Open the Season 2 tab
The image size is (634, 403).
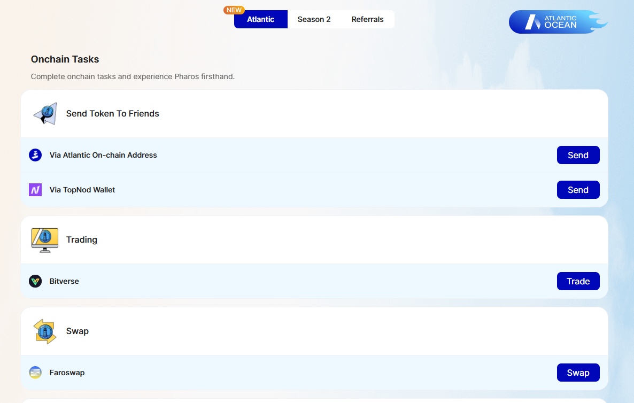click(x=314, y=19)
